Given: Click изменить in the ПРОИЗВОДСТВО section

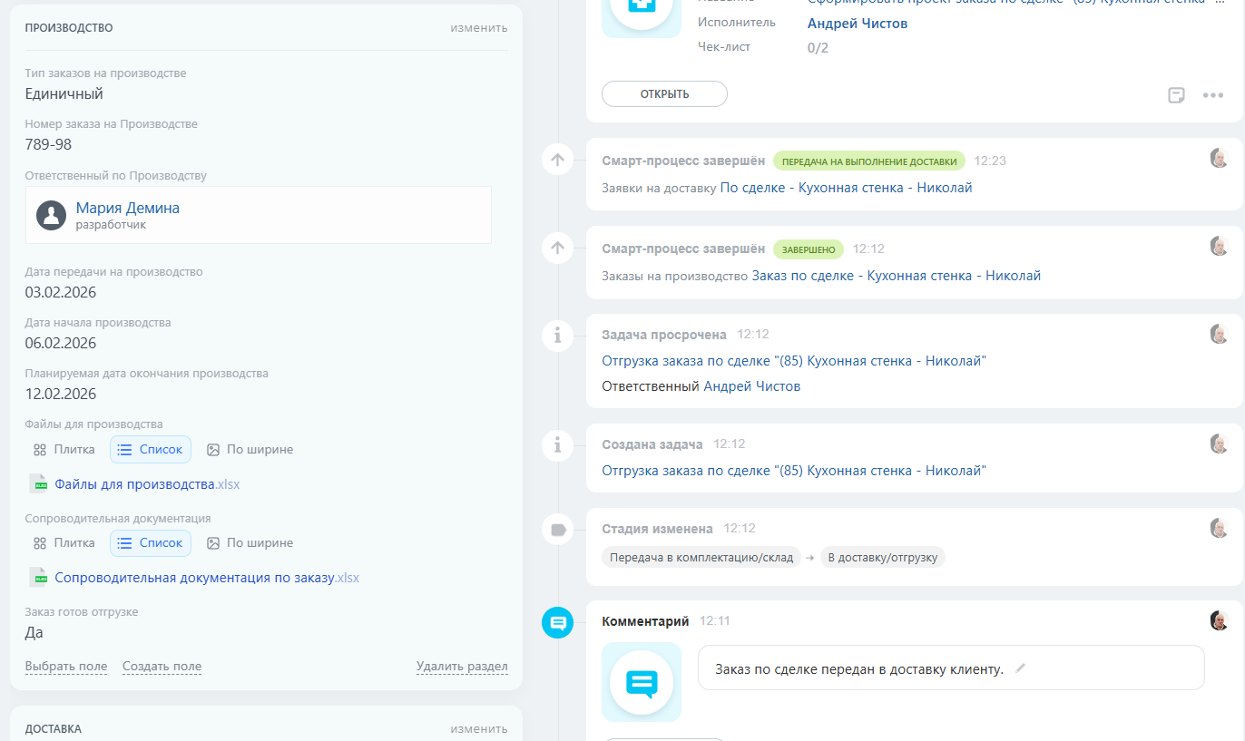Looking at the screenshot, I should 479,27.
